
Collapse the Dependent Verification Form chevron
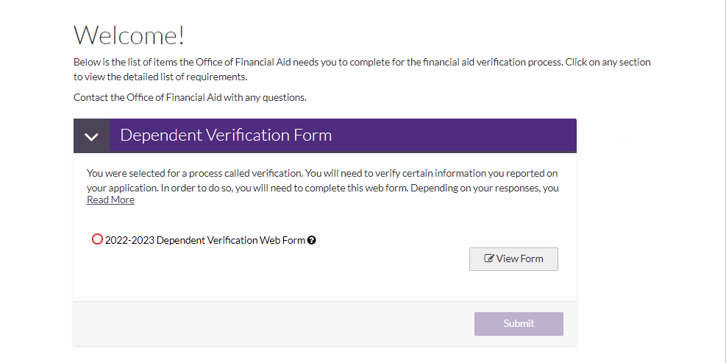[91, 136]
